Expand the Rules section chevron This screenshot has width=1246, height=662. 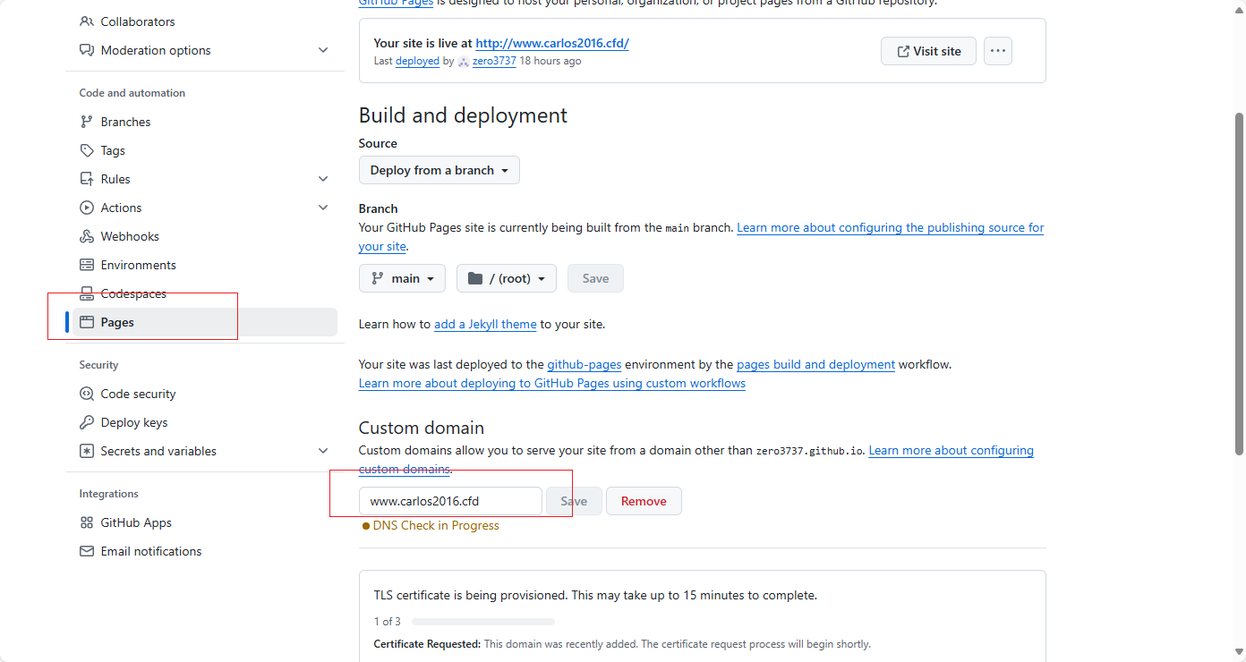[x=323, y=179]
